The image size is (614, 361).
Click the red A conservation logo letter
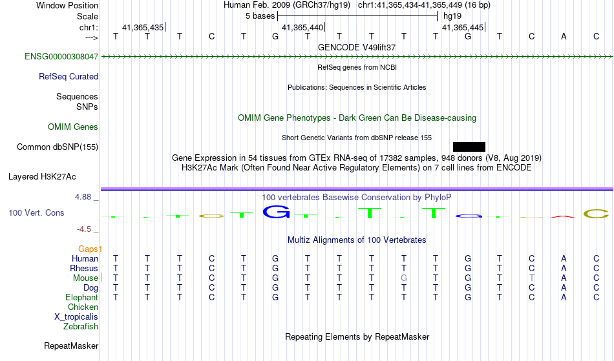point(563,216)
